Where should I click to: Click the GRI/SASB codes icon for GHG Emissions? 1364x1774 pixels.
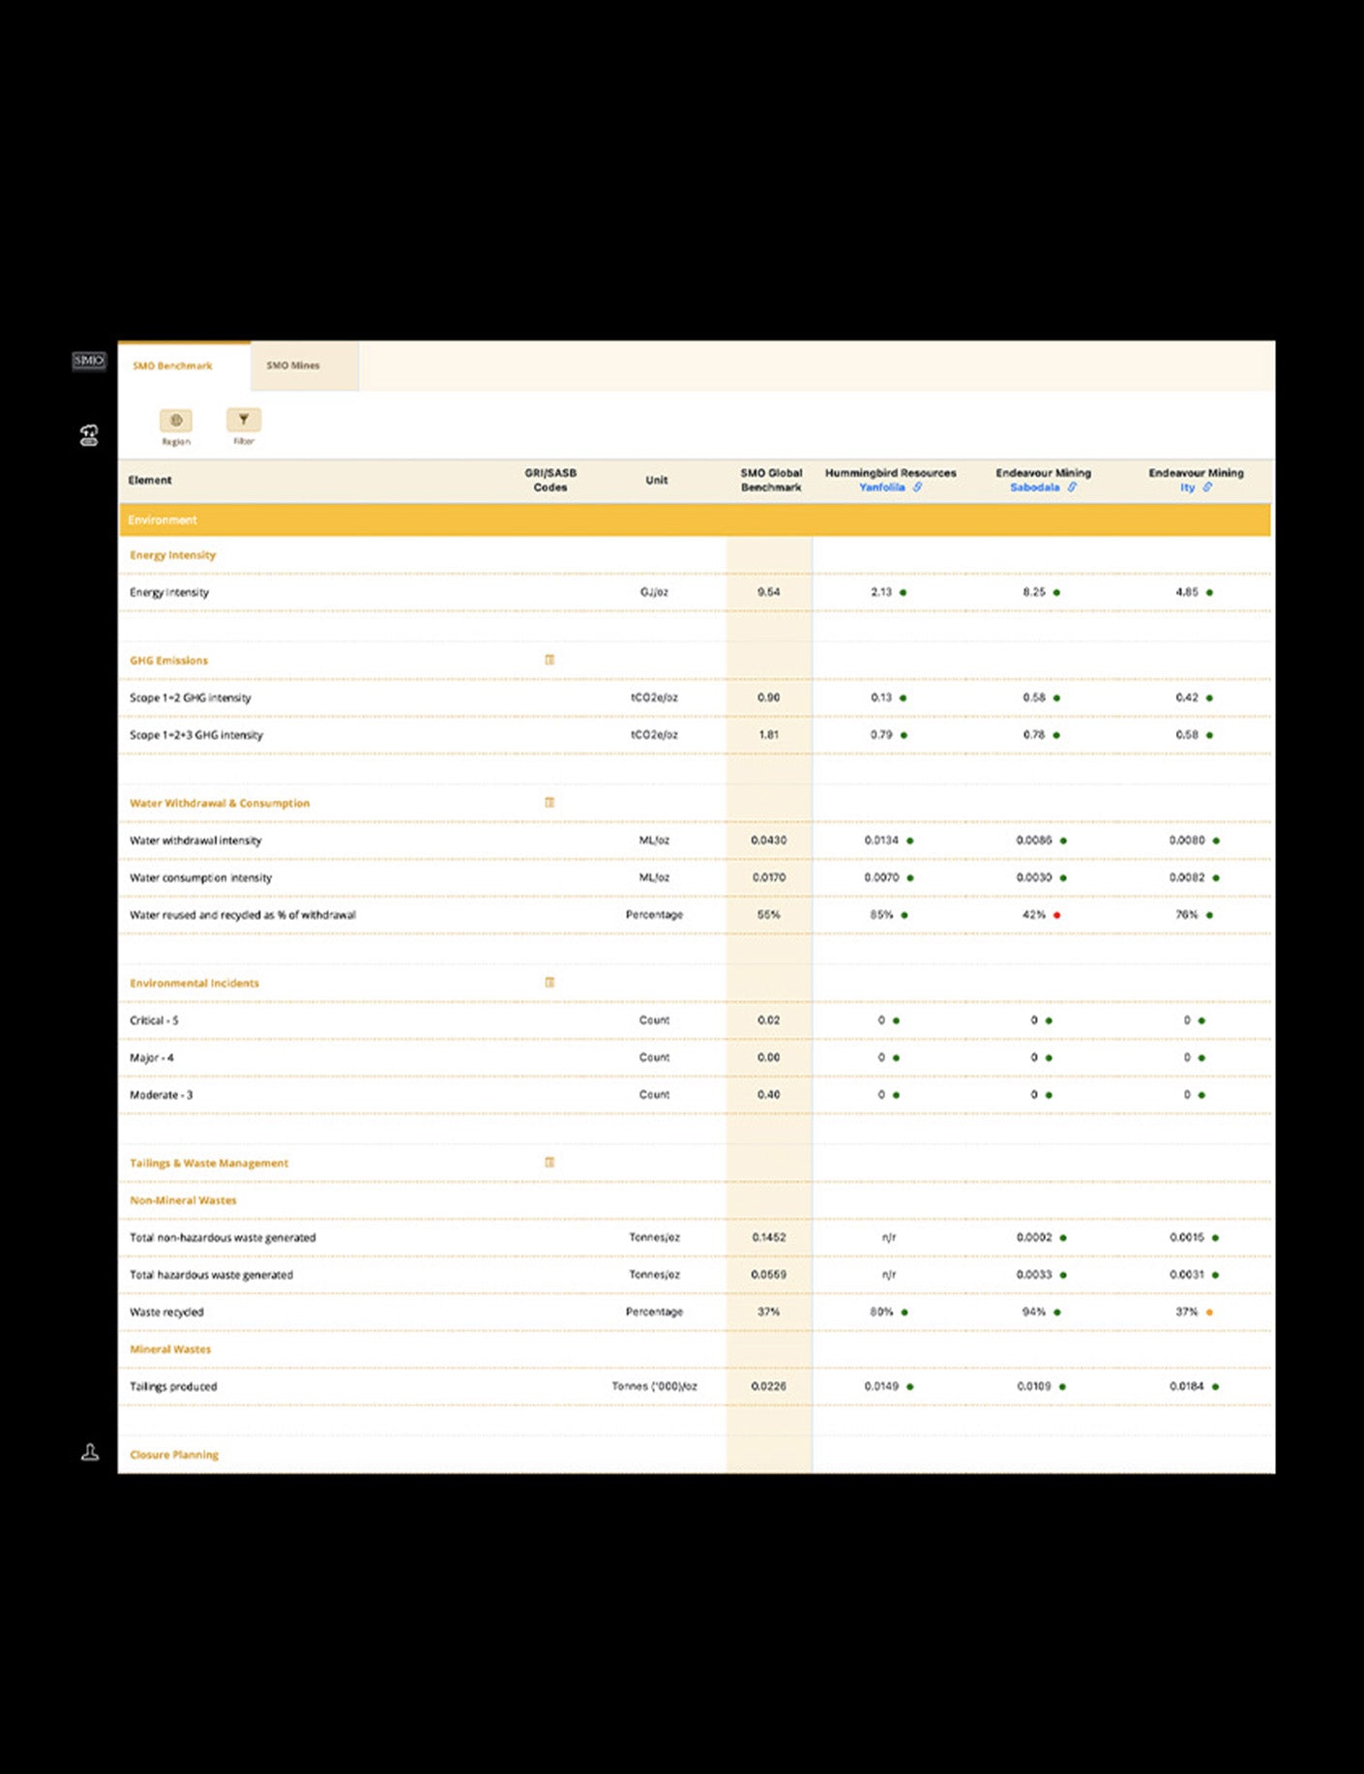pyautogui.click(x=549, y=660)
